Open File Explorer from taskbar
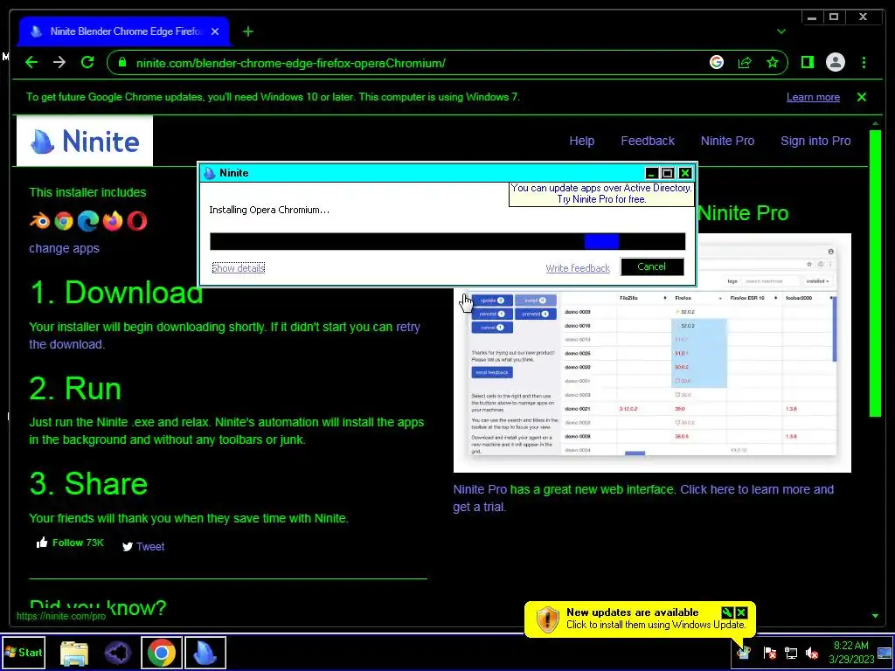Screen dimensions: 895x671 coord(74,653)
